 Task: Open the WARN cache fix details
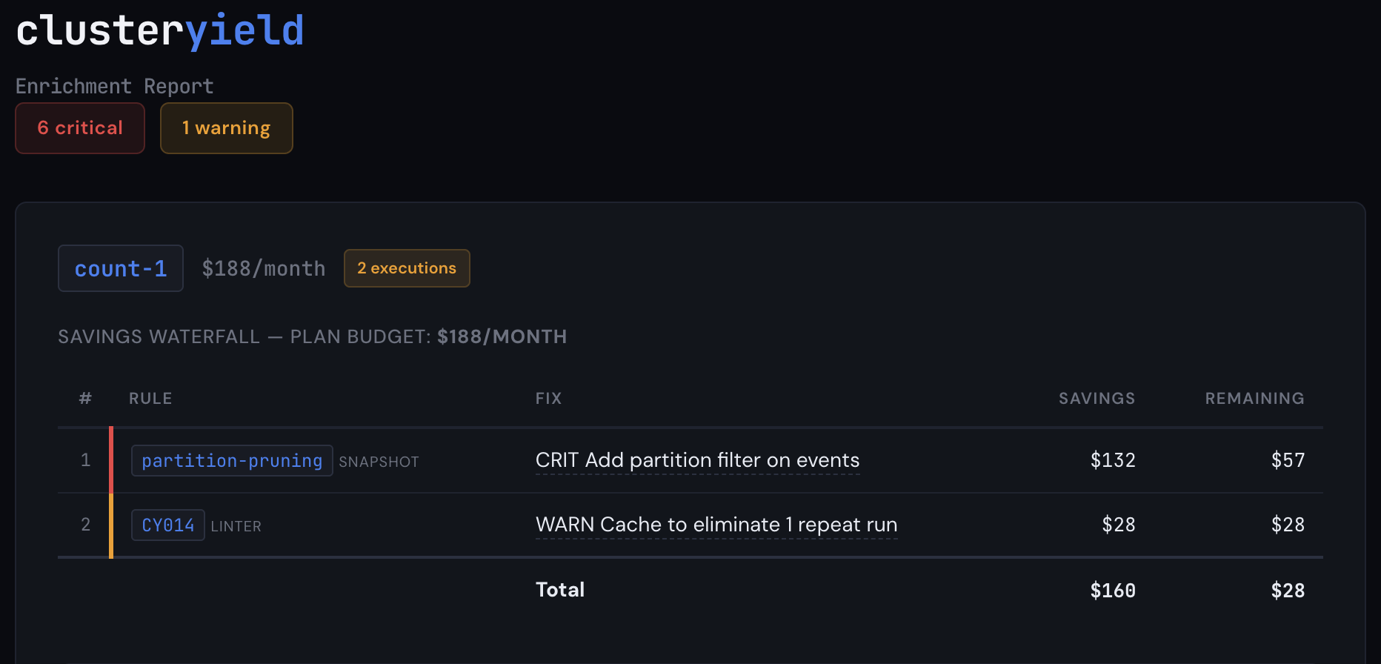tap(716, 525)
